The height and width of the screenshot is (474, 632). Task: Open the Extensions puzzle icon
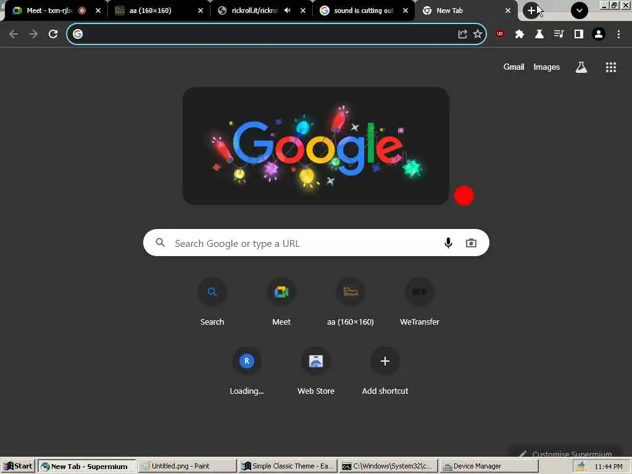[x=520, y=35]
